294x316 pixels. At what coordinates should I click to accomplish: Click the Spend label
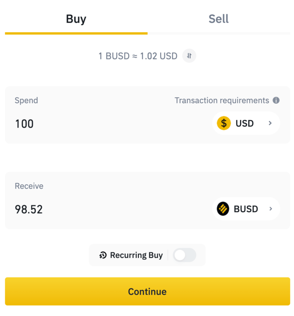click(x=26, y=100)
